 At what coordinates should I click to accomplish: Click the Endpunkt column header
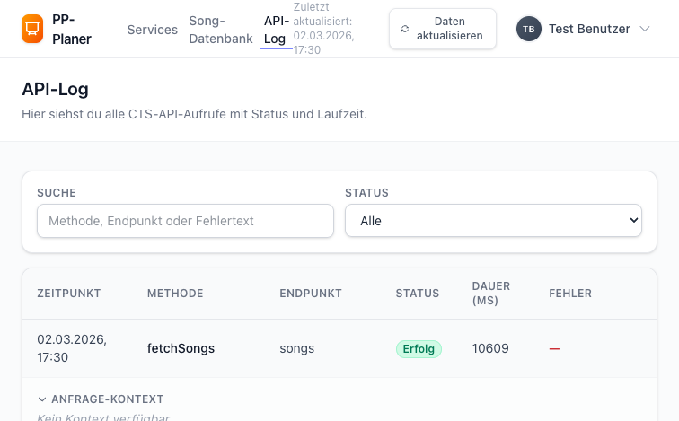click(311, 294)
